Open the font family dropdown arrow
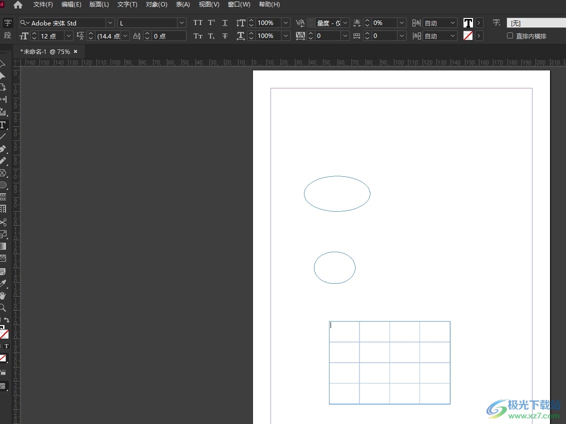This screenshot has width=566, height=424. pyautogui.click(x=110, y=23)
